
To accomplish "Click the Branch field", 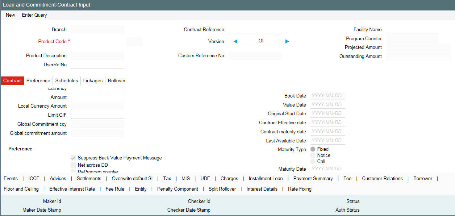I will tap(98, 29).
